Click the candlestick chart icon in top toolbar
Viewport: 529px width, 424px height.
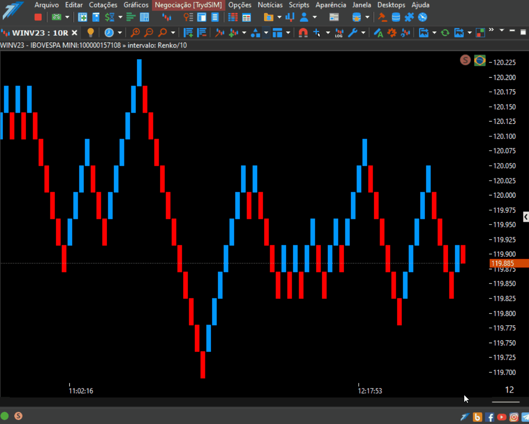pyautogui.click(x=166, y=17)
